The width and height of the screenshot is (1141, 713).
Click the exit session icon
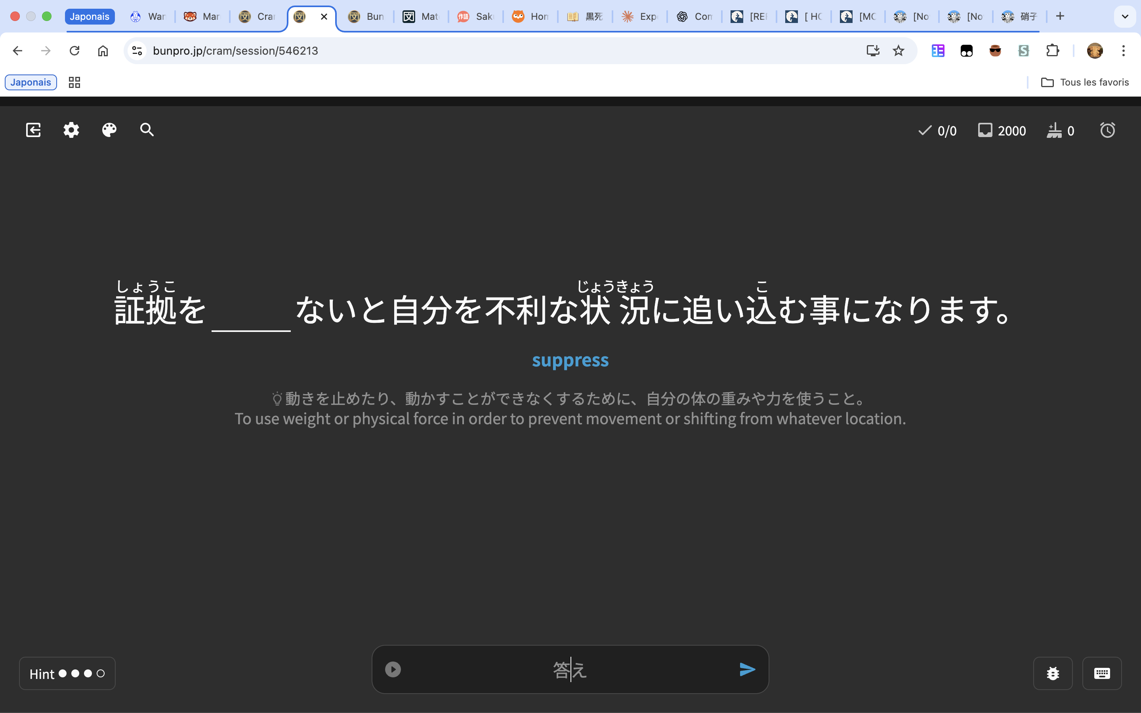(x=33, y=130)
